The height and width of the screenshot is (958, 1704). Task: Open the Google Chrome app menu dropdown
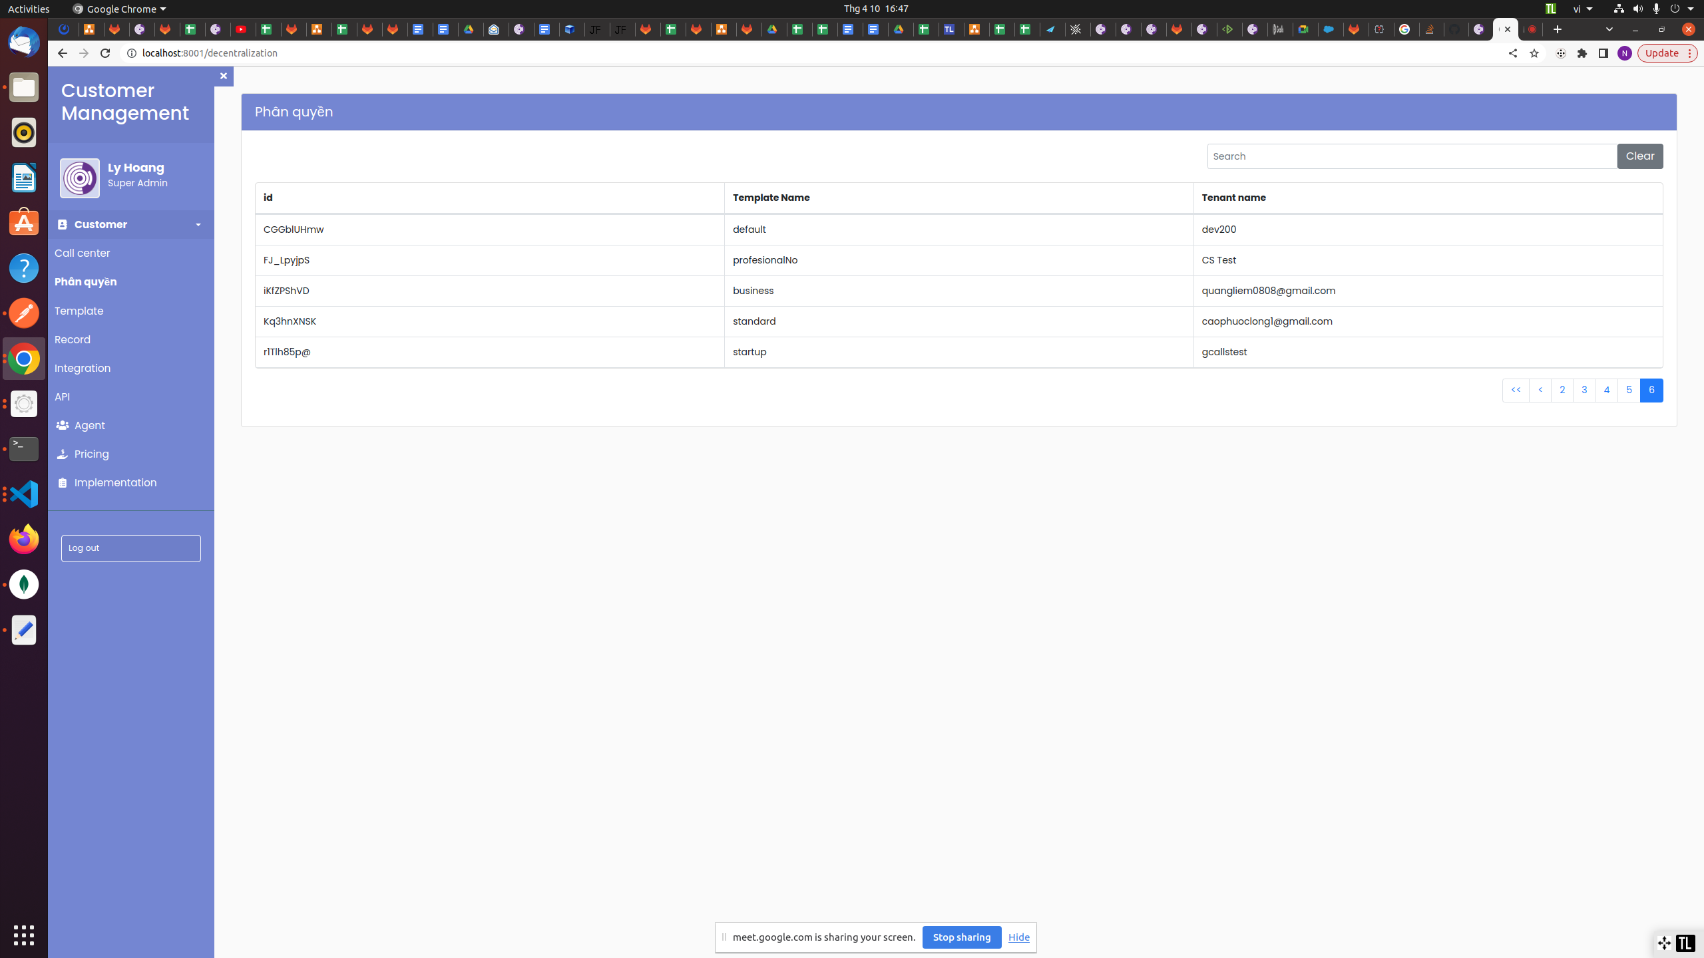(119, 9)
